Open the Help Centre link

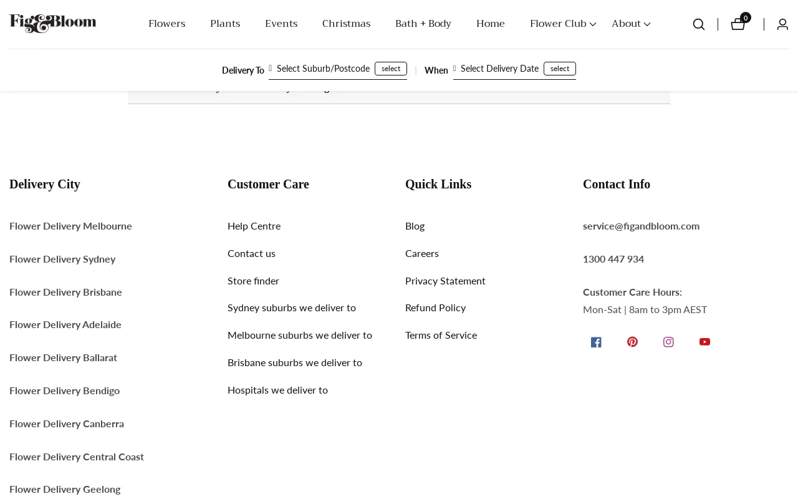pyautogui.click(x=254, y=226)
